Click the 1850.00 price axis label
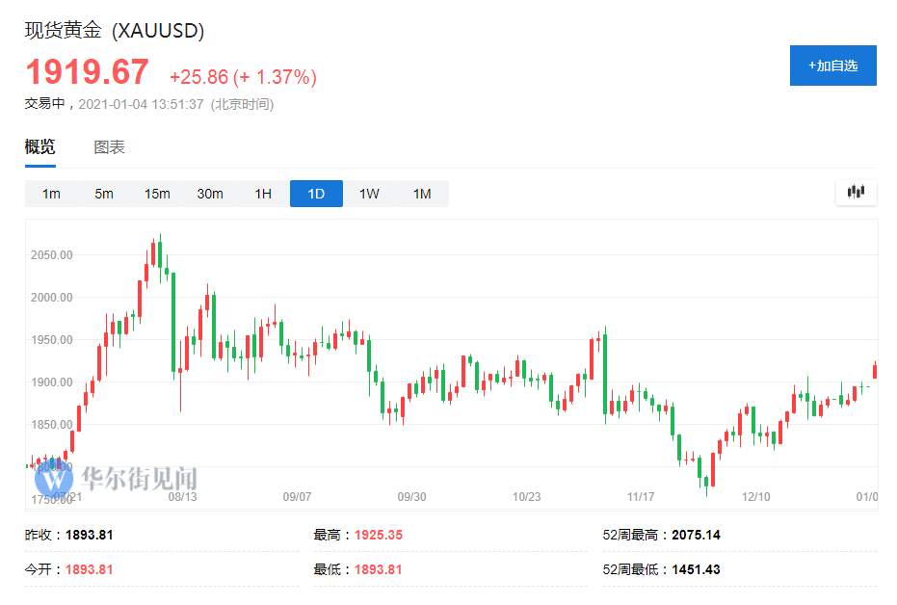Screen dimensions: 897x605 [x=51, y=424]
